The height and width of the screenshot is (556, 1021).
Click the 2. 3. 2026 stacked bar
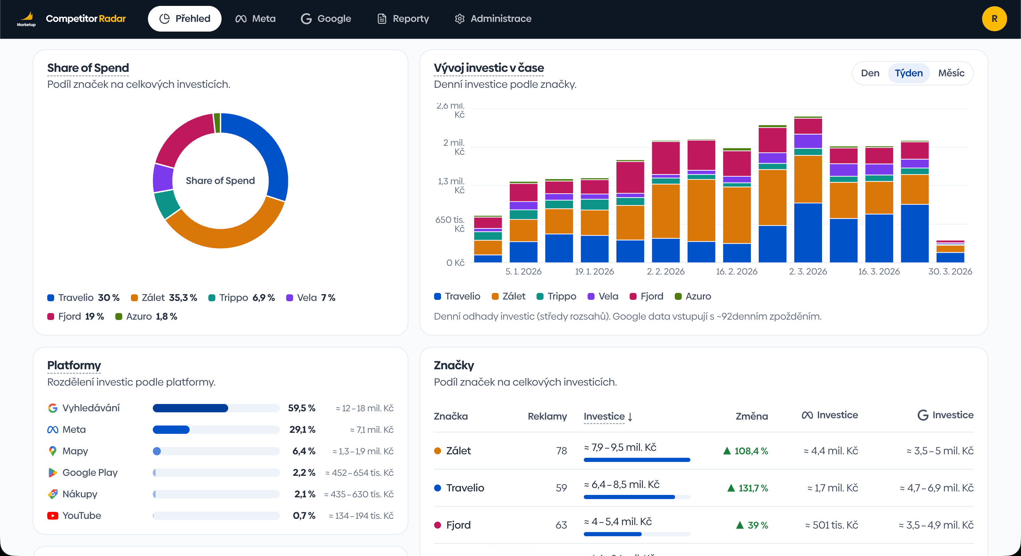(x=808, y=189)
